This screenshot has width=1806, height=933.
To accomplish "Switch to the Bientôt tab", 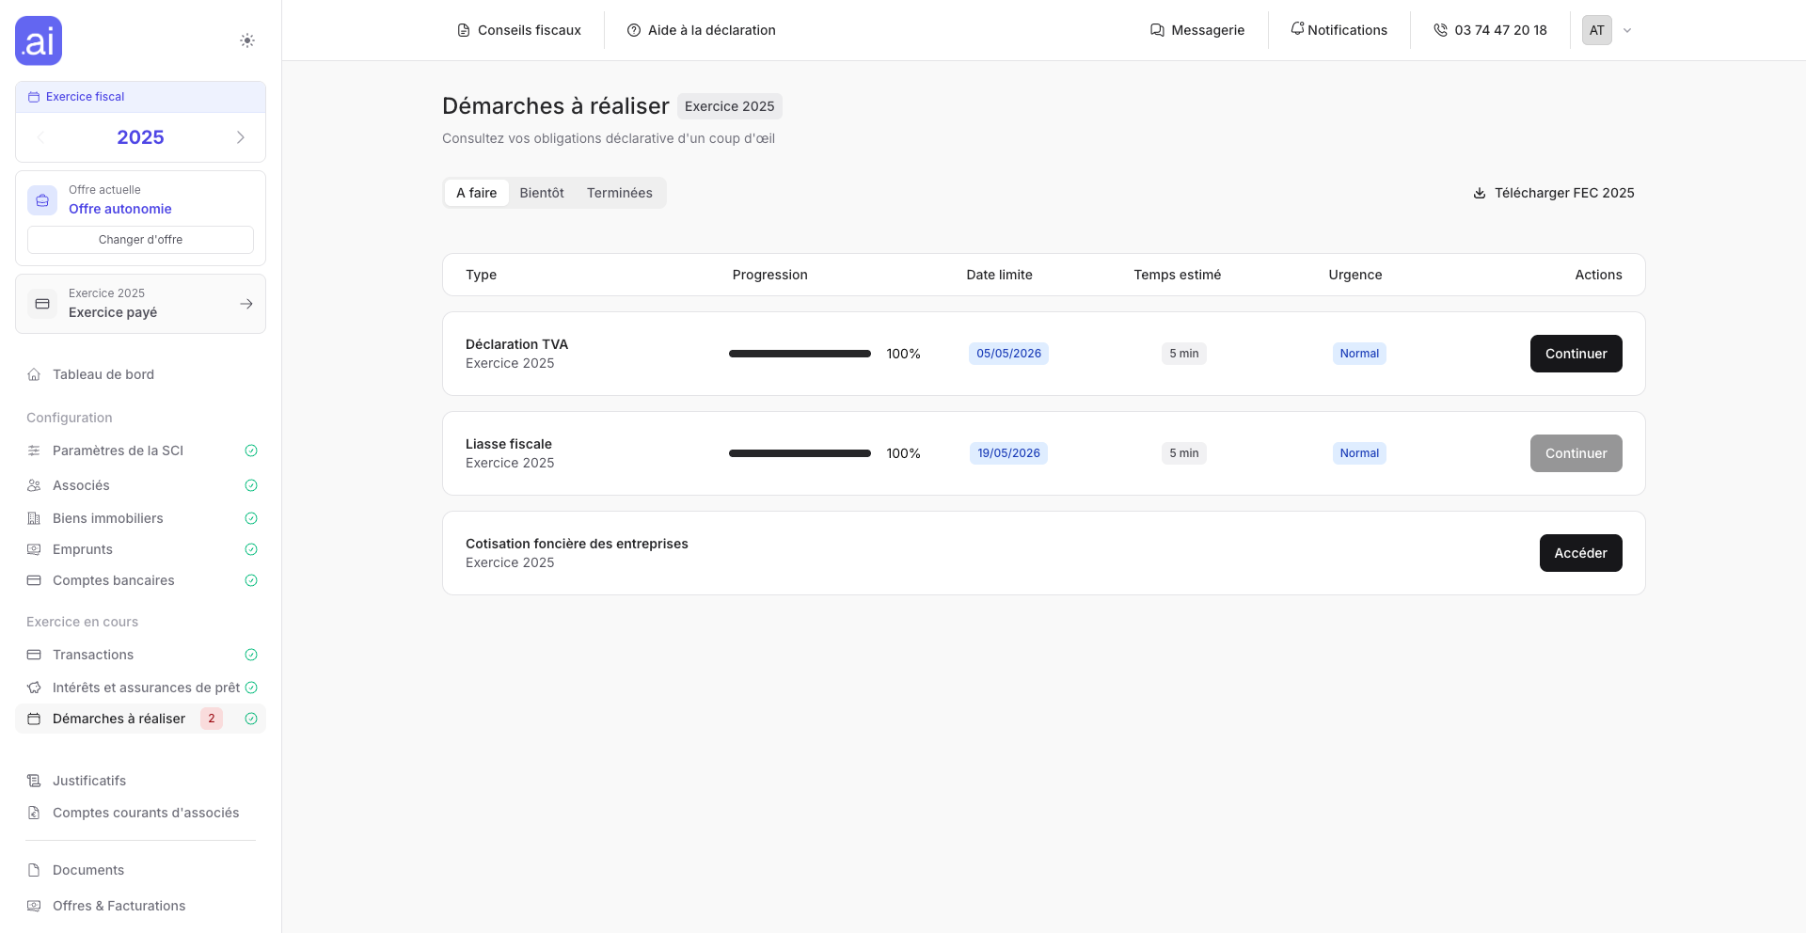I will [x=542, y=193].
